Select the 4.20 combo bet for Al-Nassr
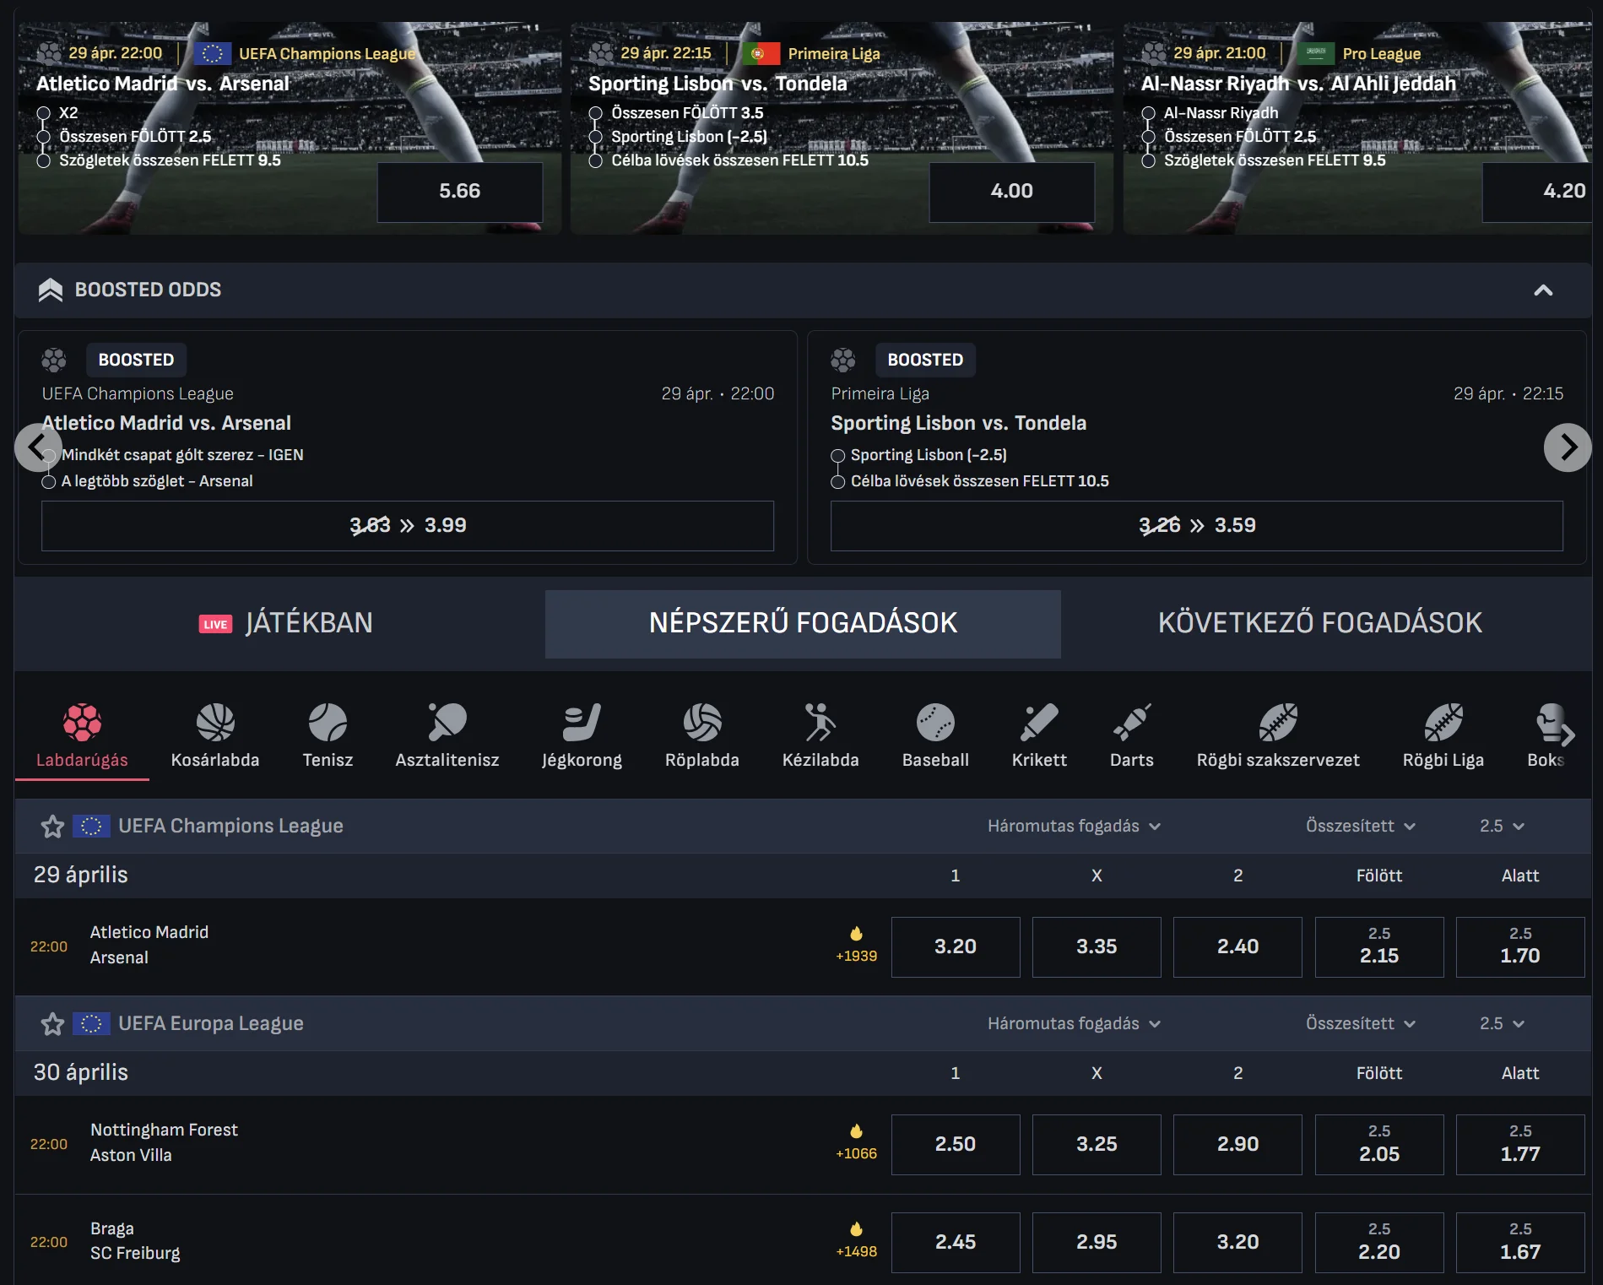 1537,192
